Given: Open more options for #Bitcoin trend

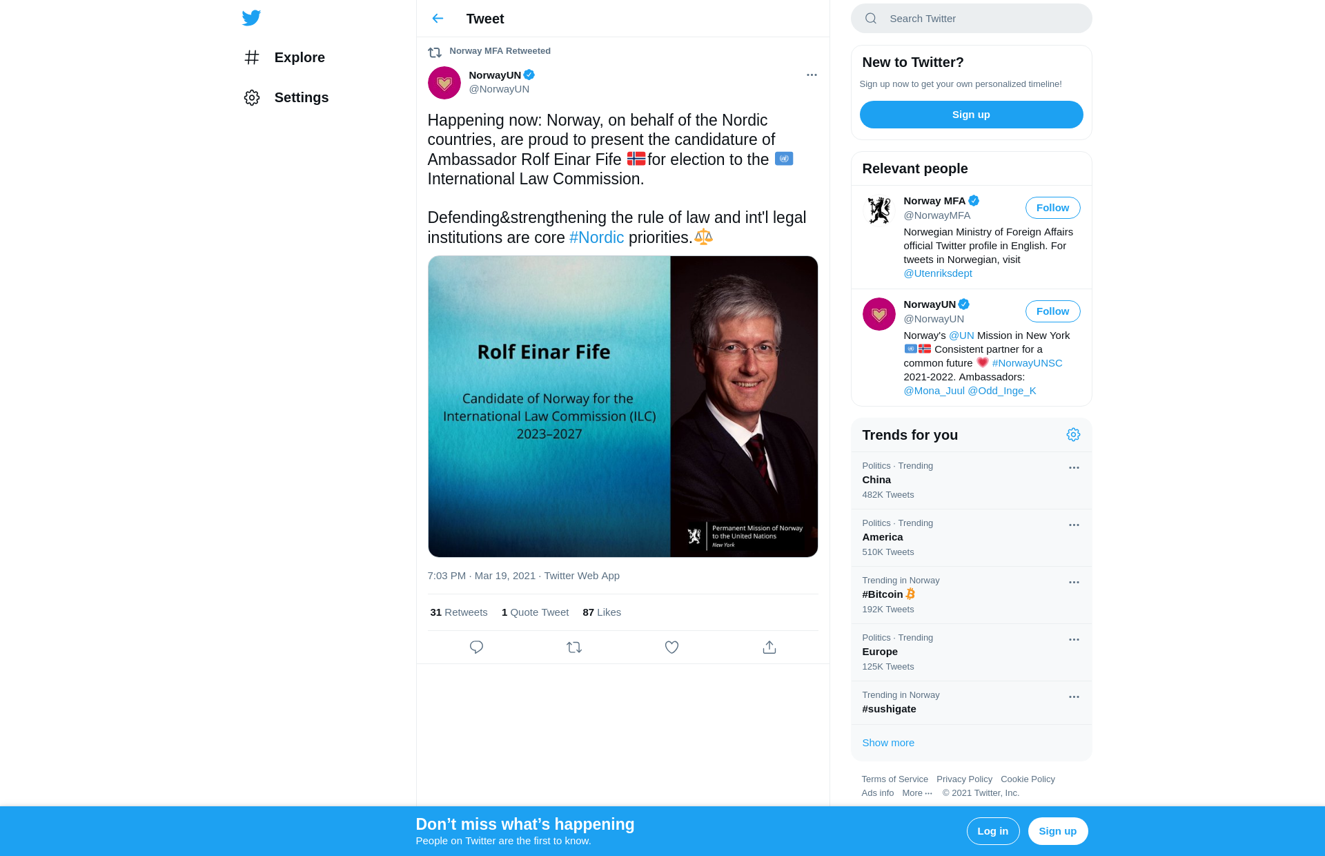Looking at the screenshot, I should click(1074, 582).
